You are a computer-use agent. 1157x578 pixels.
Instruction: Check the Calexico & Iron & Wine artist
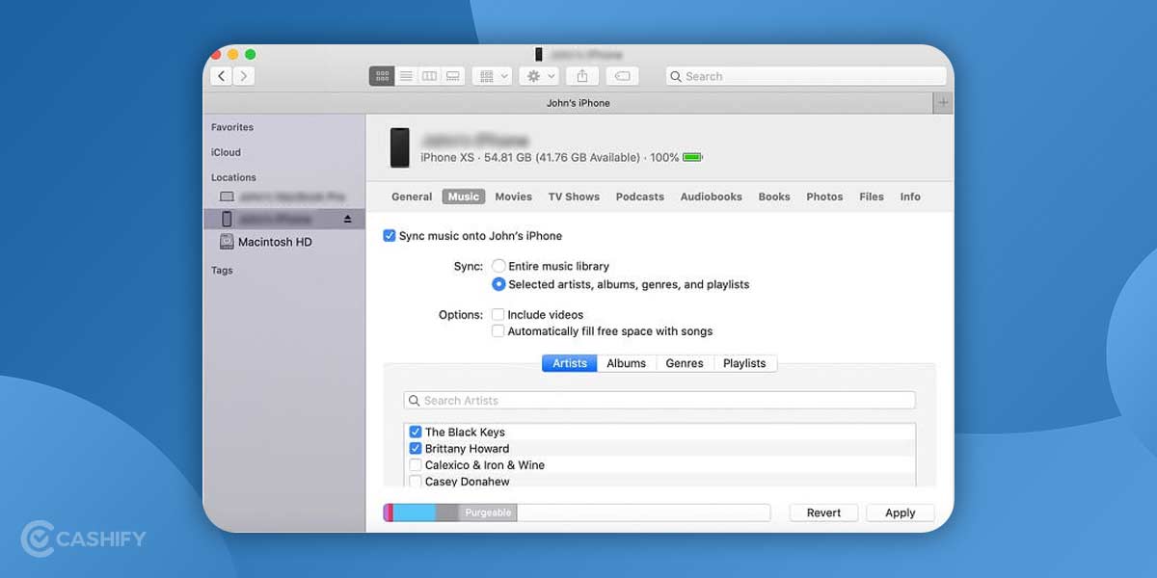click(x=416, y=464)
